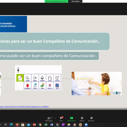Open the Chat panel
Screen dimensions: 127x127
click(61, 119)
